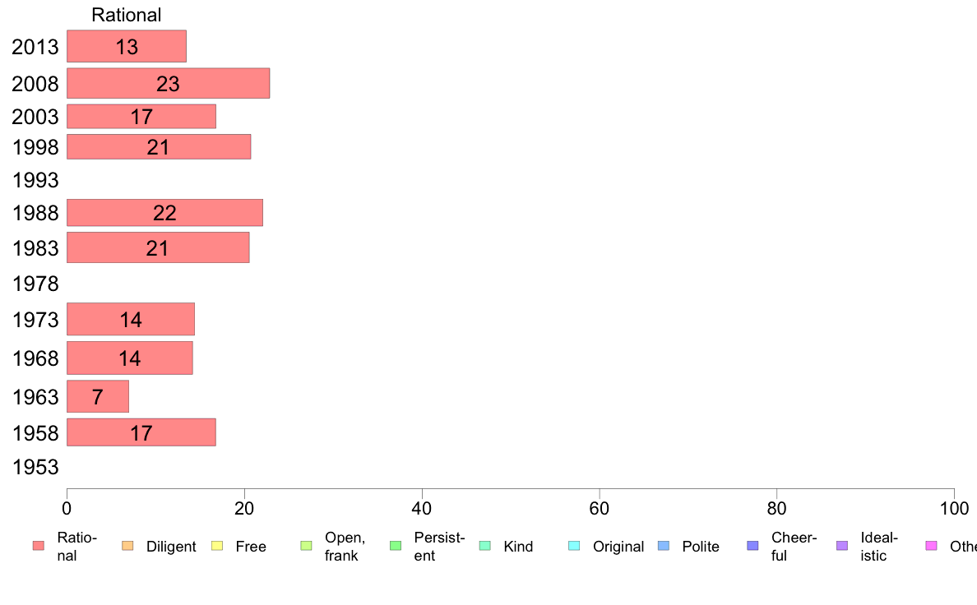977x605 pixels.
Task: Select the Open, frank legend swatch
Action: pyautogui.click(x=306, y=546)
